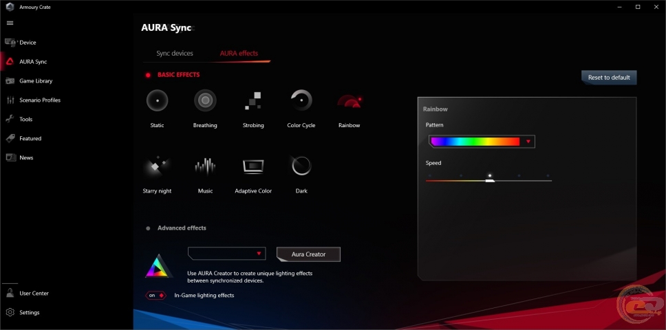Click the rainbow color pattern preview bar
The height and width of the screenshot is (330, 666).
(475, 142)
